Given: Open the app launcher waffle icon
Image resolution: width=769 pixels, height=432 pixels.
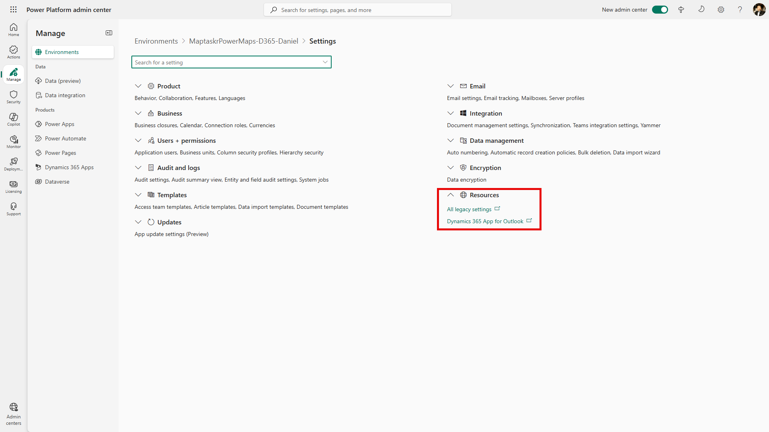Looking at the screenshot, I should click(13, 10).
